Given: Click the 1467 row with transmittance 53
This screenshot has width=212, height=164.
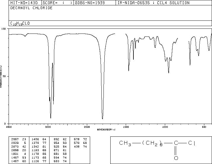Looking at the screenshot, I should pyautogui.click(x=18, y=158).
